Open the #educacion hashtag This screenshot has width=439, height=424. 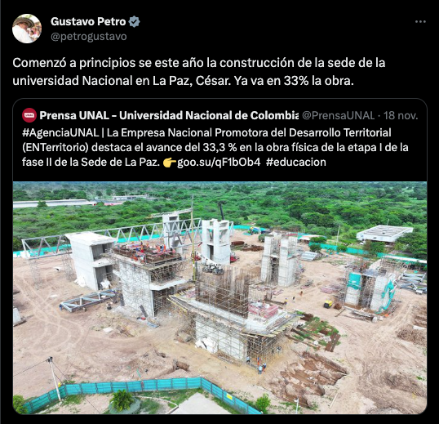pyautogui.click(x=296, y=163)
